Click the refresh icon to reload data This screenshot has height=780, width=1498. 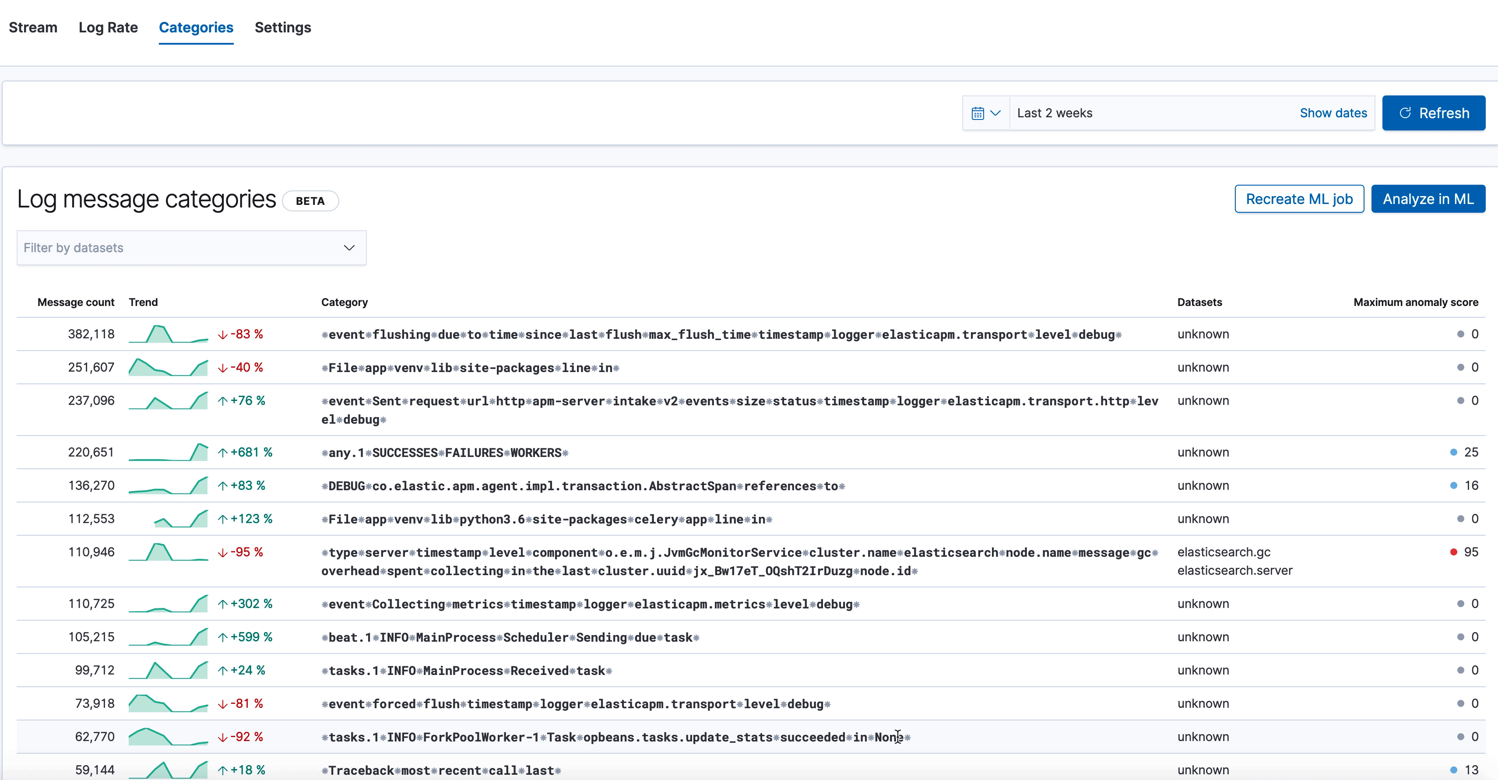point(1404,112)
